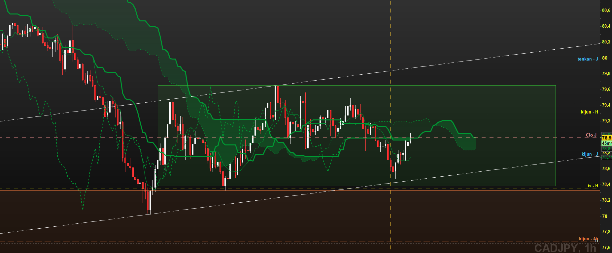Viewport: 612px width, 253px height.
Task: Click the 79,4 price axis label
Action: pos(606,105)
